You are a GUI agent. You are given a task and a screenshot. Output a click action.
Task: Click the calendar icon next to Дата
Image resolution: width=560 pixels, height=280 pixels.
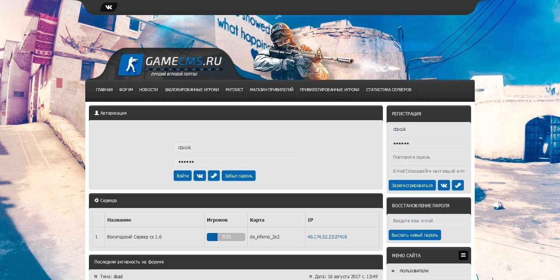coord(310,276)
